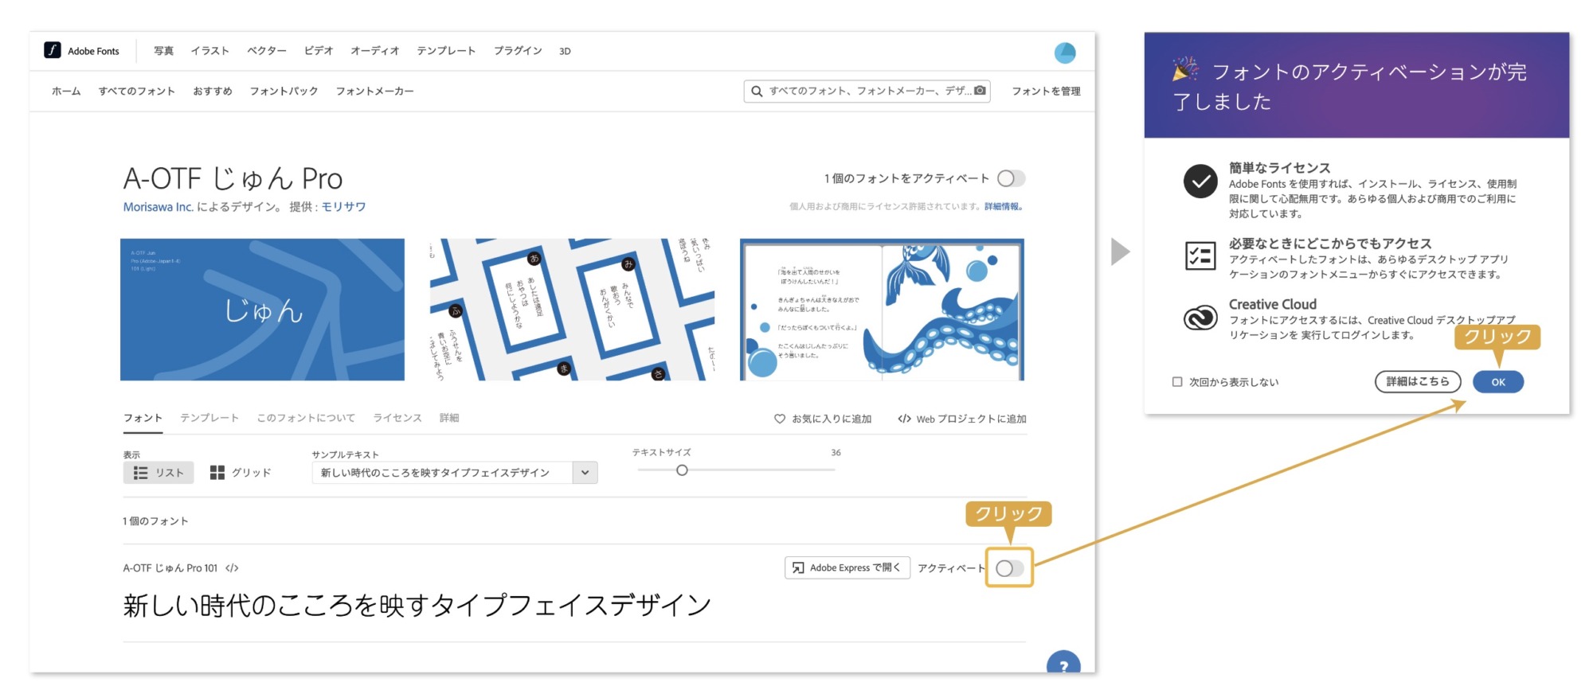Click お気に入りに追加 link
This screenshot has height=694, width=1593.
pyautogui.click(x=823, y=419)
